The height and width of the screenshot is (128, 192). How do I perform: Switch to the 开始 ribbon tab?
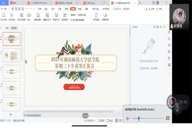point(40,9)
